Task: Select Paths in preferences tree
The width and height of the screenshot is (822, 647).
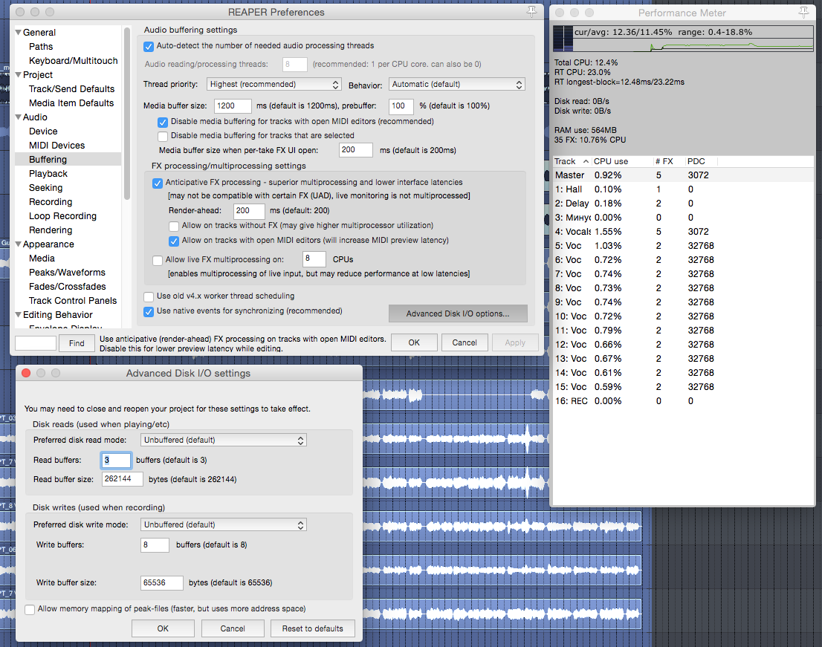Action: [41, 47]
